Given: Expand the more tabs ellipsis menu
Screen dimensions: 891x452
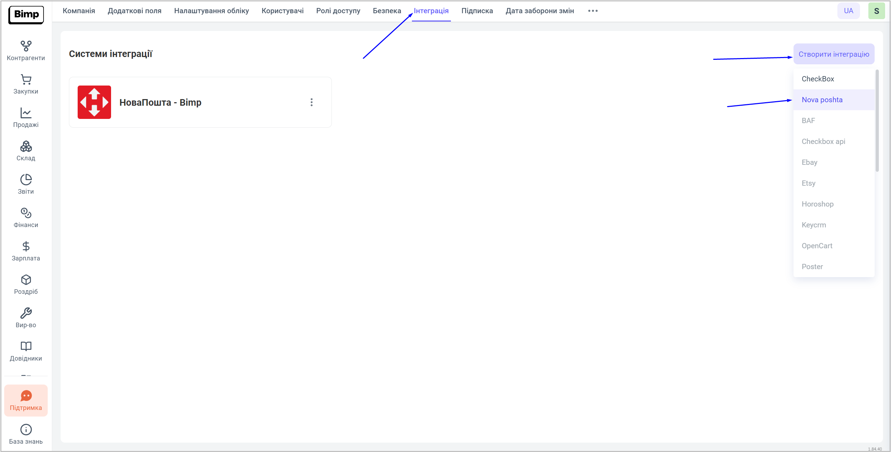Looking at the screenshot, I should click(593, 11).
